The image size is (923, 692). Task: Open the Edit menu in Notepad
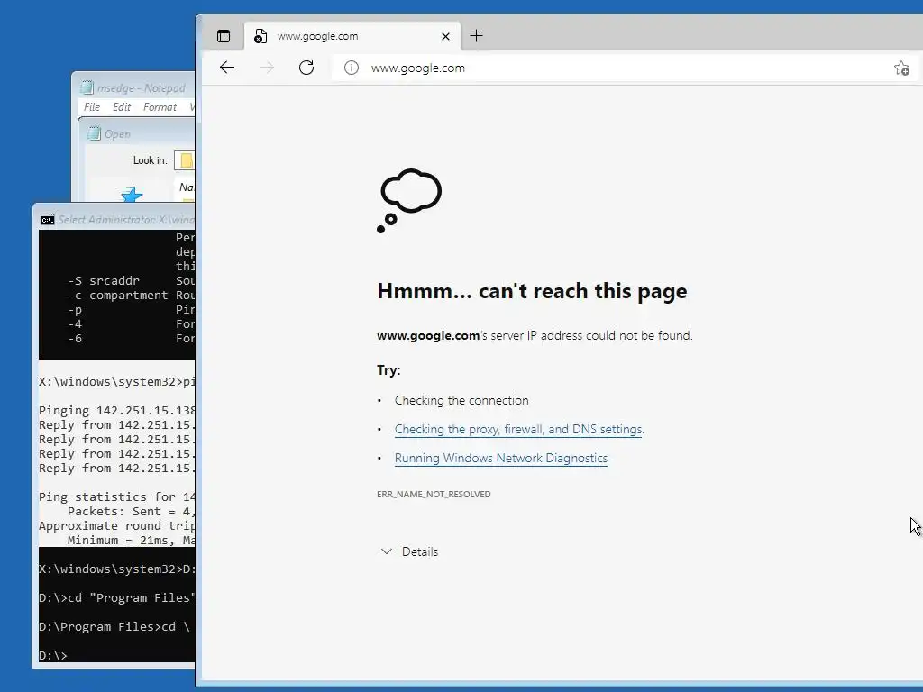122,107
